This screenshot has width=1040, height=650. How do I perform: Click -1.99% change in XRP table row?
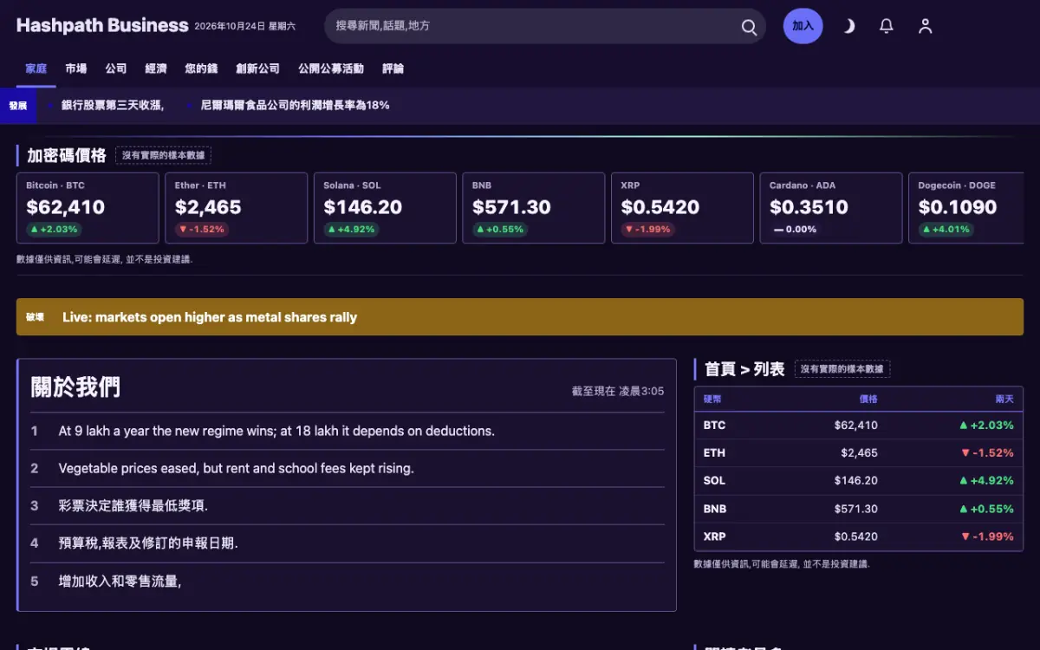click(x=987, y=536)
